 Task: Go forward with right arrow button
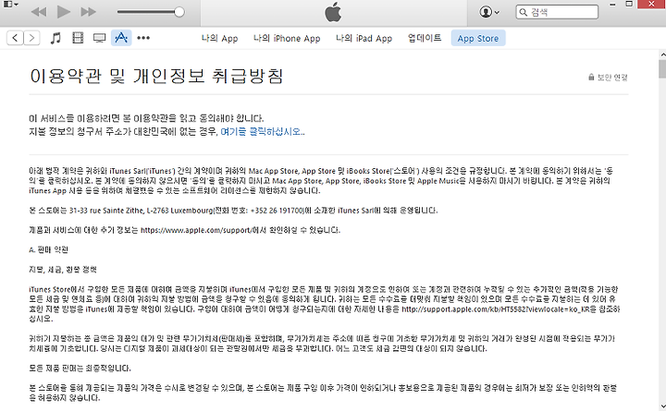coord(31,38)
